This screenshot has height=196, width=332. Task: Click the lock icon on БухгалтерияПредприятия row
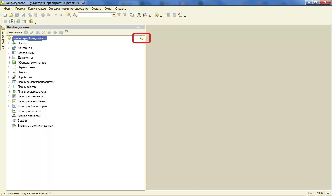pos(141,38)
